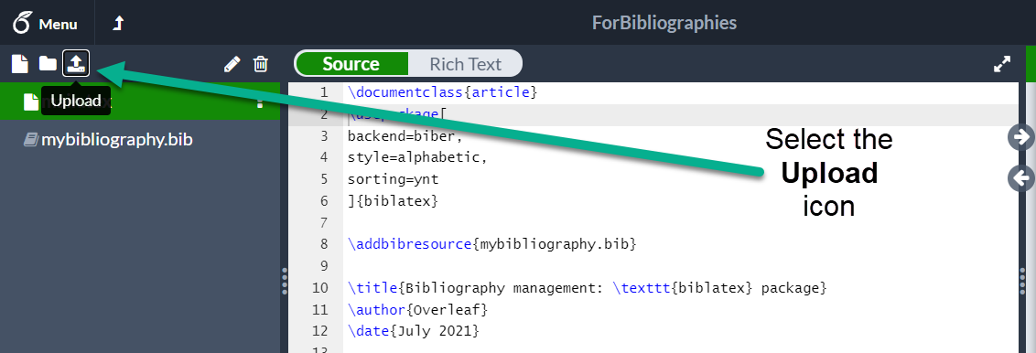The width and height of the screenshot is (1036, 353).
Task: Click the New Folder icon
Action: tap(48, 63)
